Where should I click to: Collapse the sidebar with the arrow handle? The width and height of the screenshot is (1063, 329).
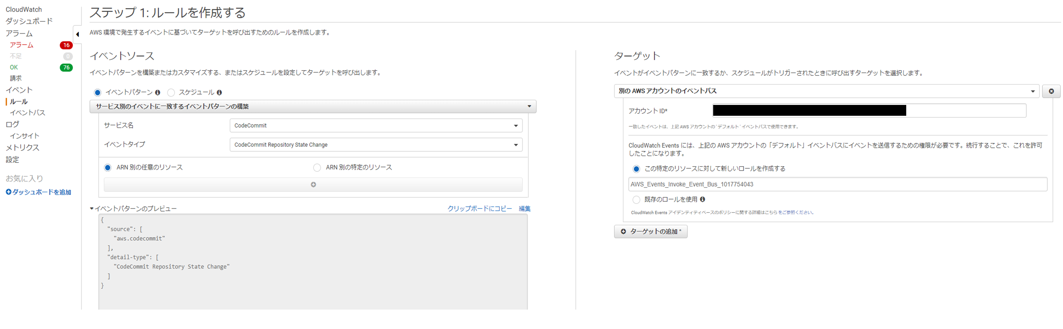(x=77, y=34)
